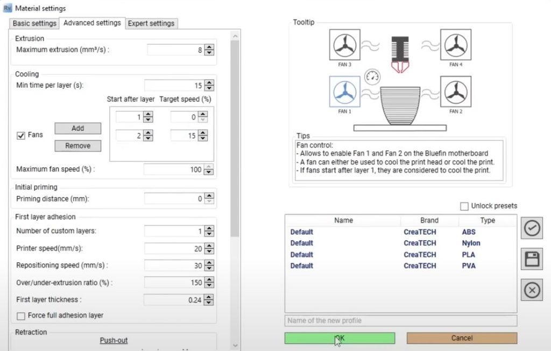The width and height of the screenshot is (551, 351).
Task: Click the Fan 3 icon in tooltip diagram
Action: click(344, 45)
